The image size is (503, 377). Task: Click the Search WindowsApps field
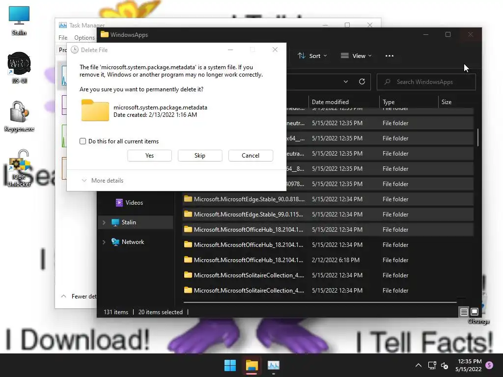[426, 82]
